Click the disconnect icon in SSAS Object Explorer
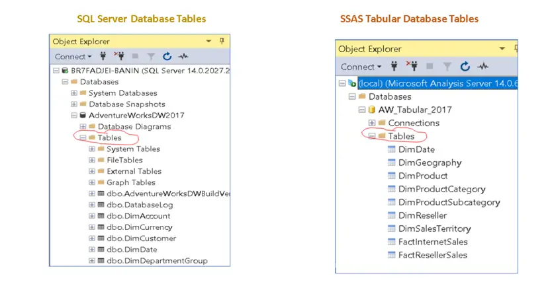 point(411,66)
